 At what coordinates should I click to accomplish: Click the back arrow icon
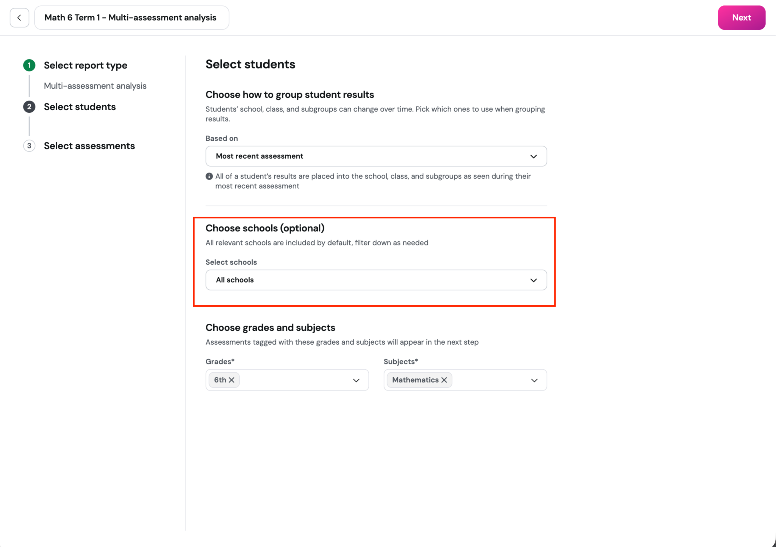coord(19,18)
